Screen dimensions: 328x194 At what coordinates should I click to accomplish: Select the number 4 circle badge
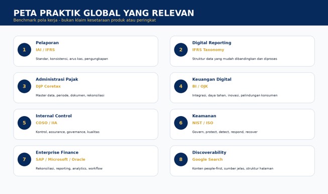[181, 86]
